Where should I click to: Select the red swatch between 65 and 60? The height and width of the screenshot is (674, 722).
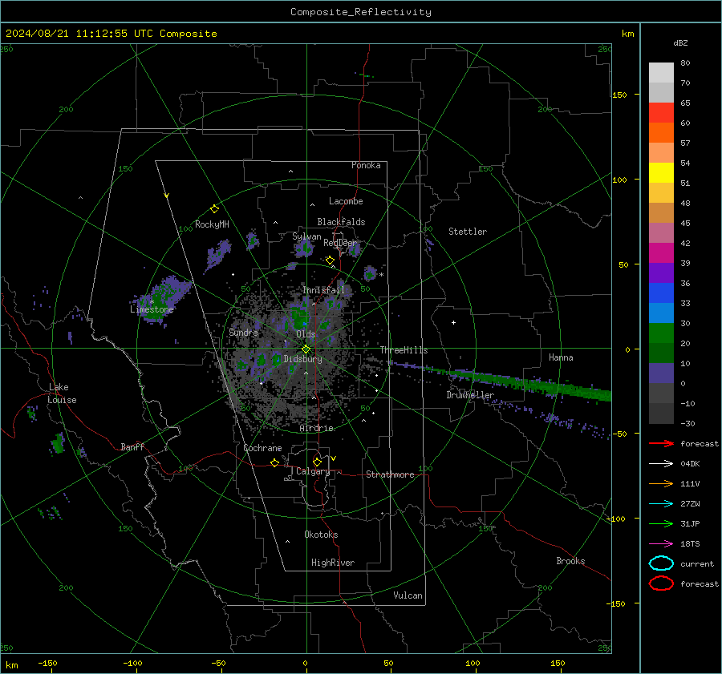point(661,113)
